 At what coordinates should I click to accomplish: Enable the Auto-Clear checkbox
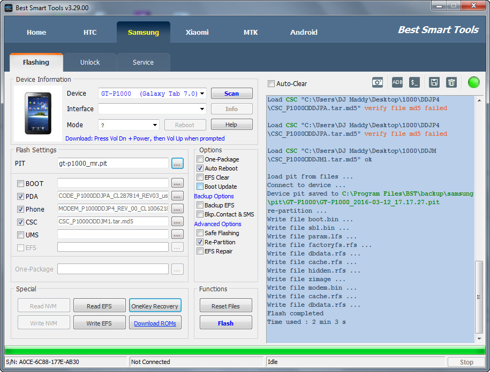272,83
